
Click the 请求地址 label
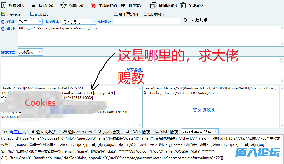point(8,29)
